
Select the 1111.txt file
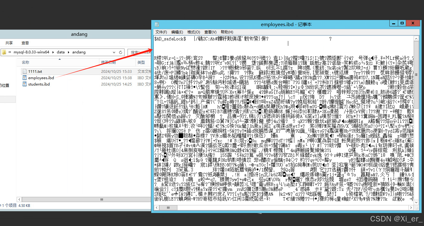coord(35,71)
